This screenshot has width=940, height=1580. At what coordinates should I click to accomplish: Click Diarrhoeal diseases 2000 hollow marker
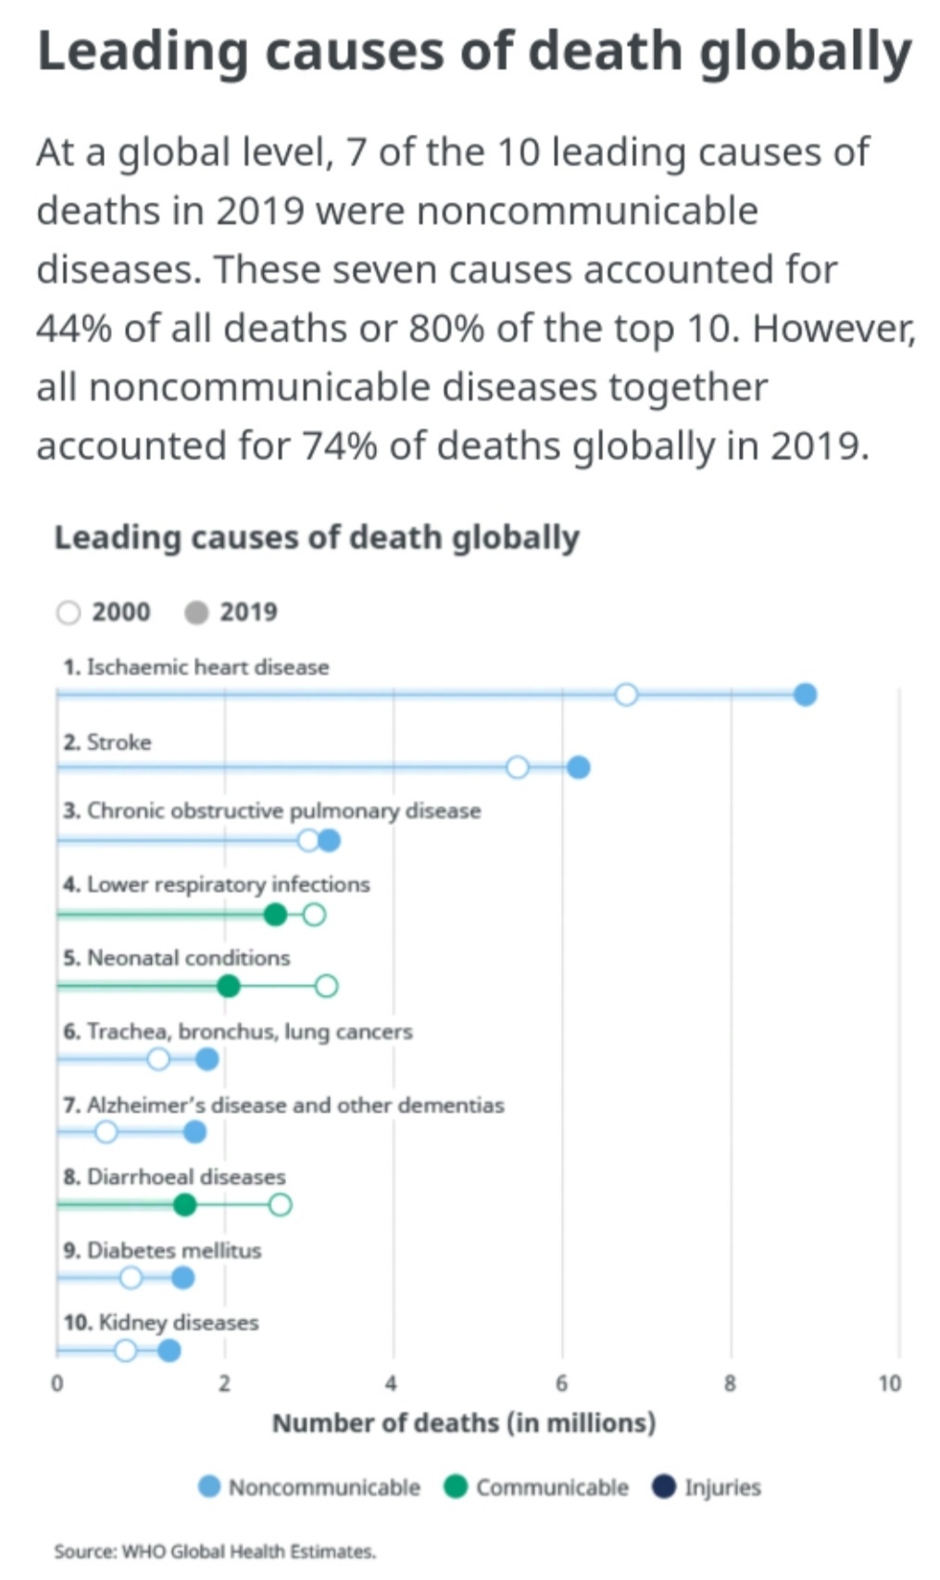pyautogui.click(x=281, y=1204)
